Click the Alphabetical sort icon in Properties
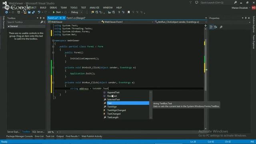The width and height of the screenshot is (256, 144). [216, 27]
